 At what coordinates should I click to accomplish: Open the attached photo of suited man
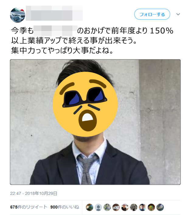coord(95,122)
